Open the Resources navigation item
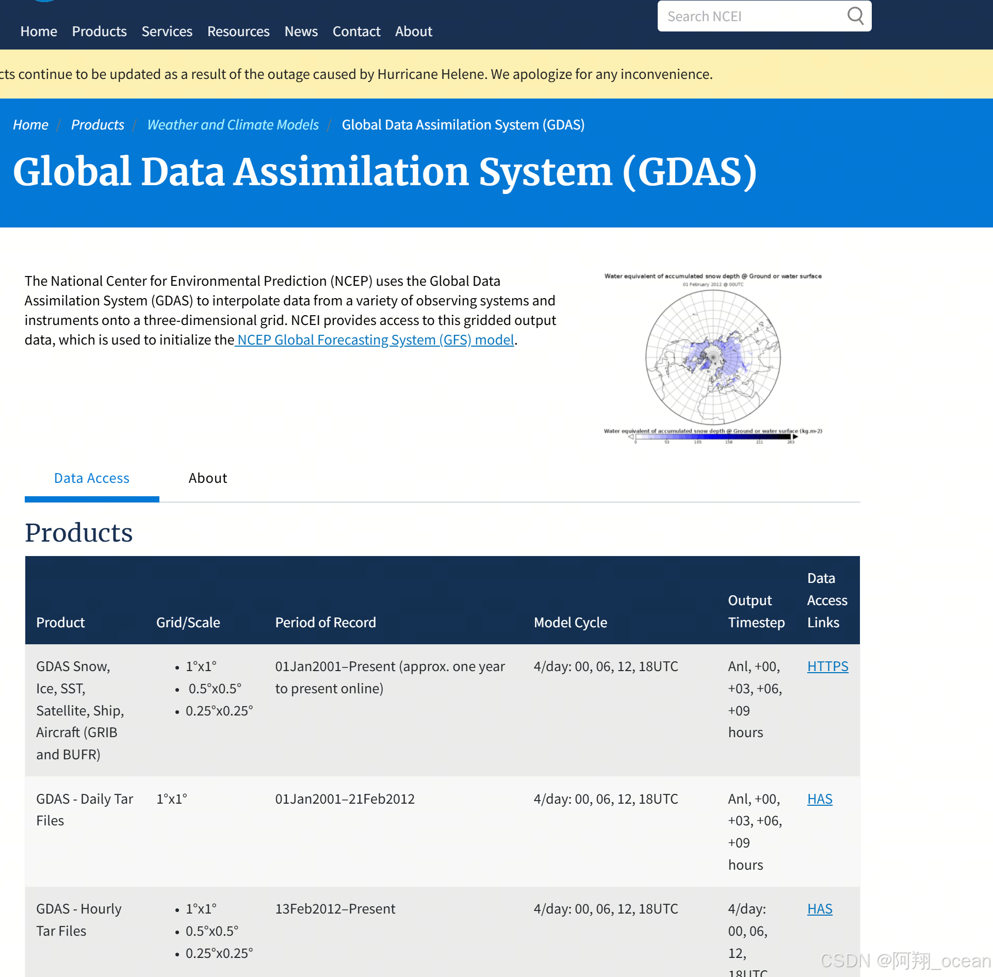This screenshot has height=977, width=993. pyautogui.click(x=238, y=31)
